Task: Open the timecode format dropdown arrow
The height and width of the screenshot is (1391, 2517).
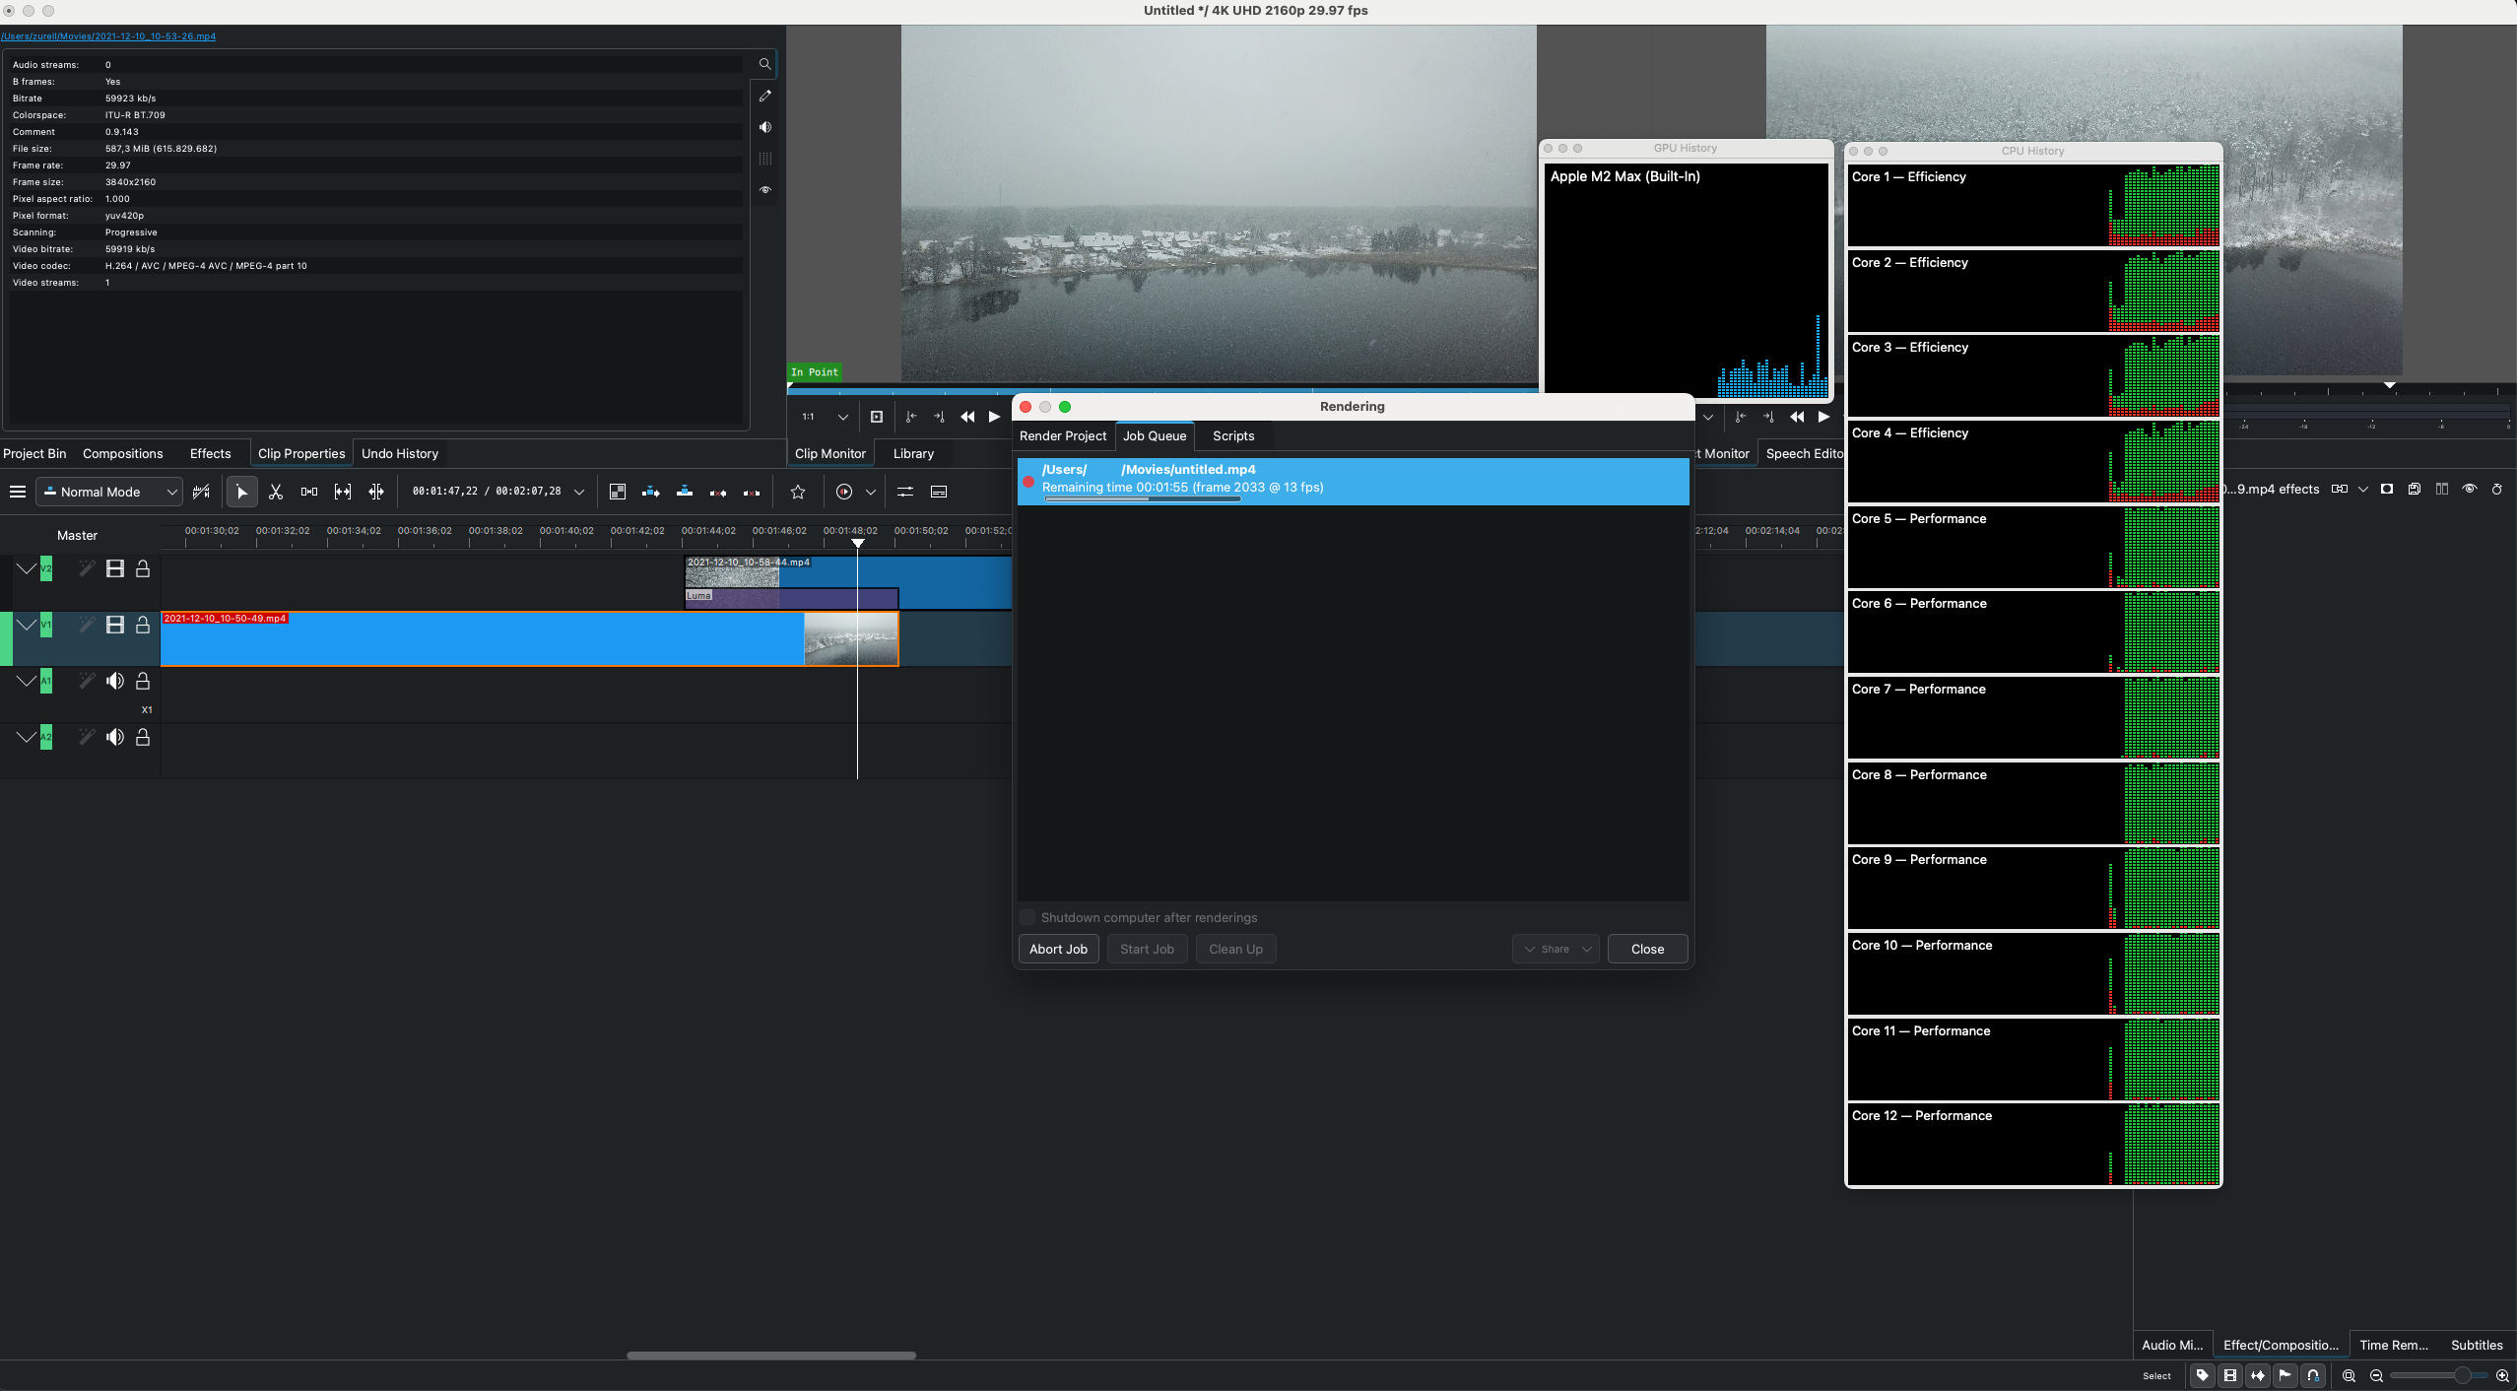Action: [x=579, y=492]
